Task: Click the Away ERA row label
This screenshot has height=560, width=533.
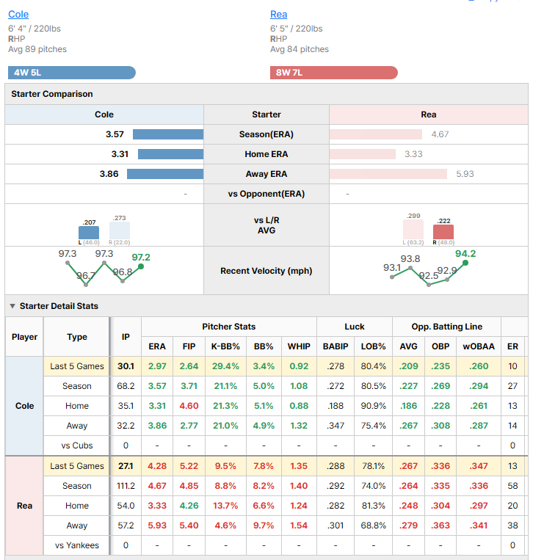Action: pos(266,174)
